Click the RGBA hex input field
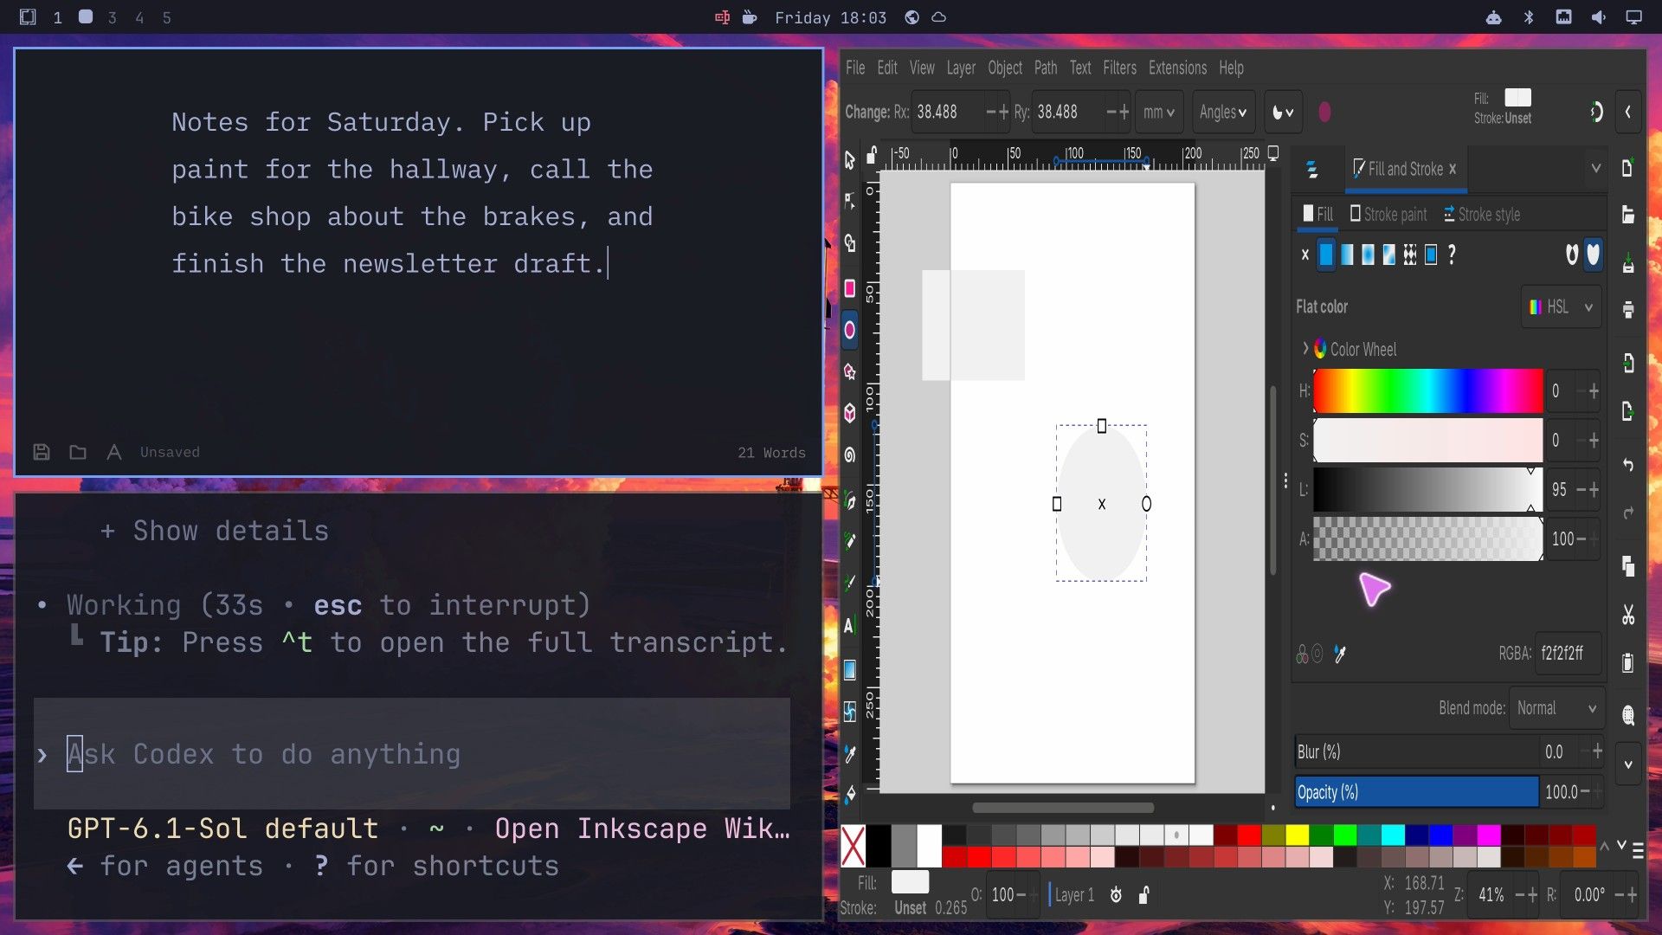This screenshot has width=1662, height=935. 1568,654
